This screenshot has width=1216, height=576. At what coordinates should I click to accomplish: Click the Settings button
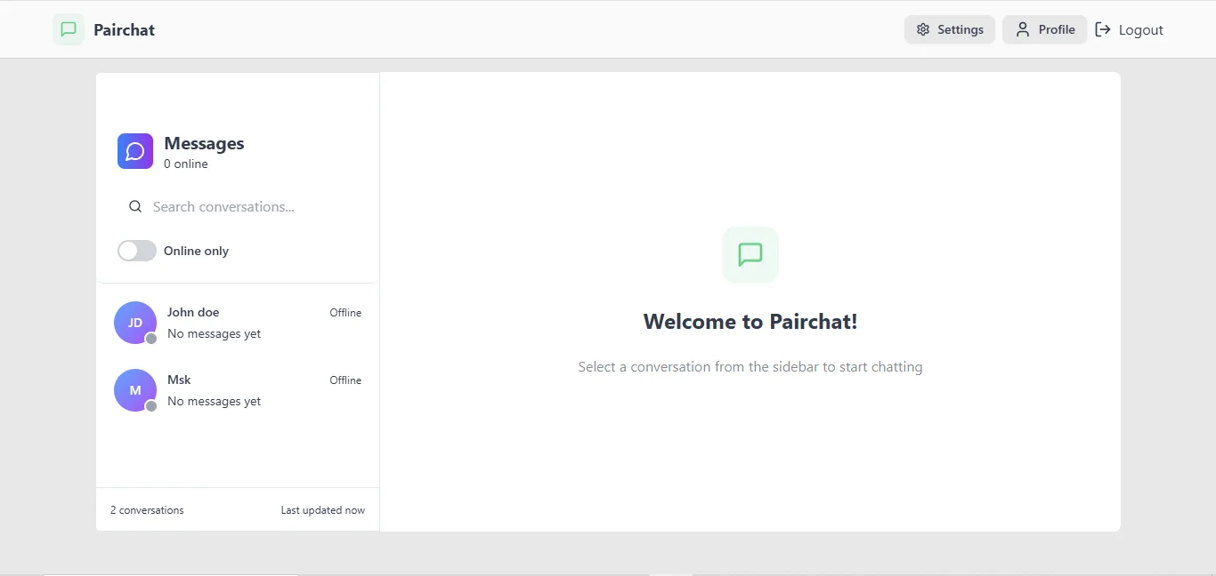click(949, 29)
